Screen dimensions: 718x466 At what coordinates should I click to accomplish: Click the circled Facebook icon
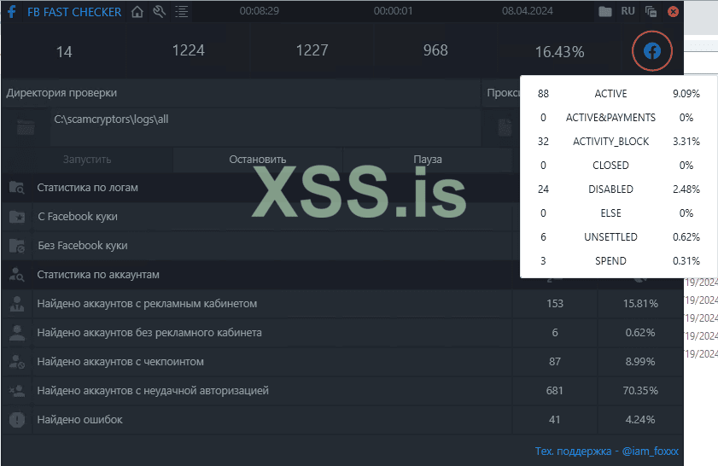[652, 51]
